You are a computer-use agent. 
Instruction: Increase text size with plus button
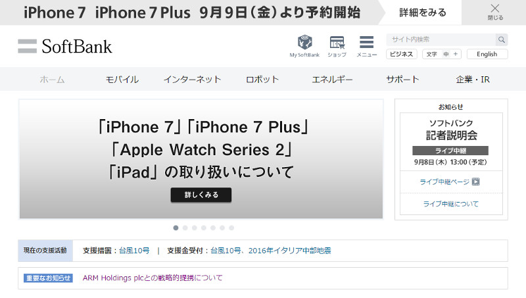pyautogui.click(x=456, y=54)
